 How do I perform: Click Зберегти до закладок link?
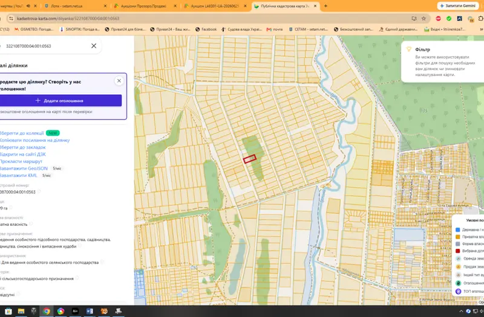(22, 147)
